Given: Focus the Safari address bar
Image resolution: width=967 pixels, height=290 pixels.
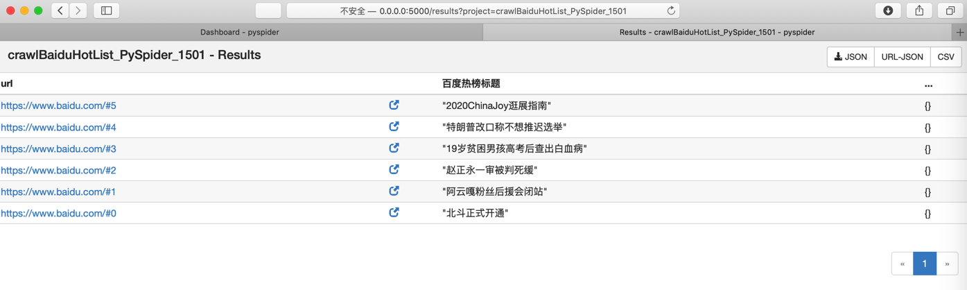Looking at the screenshot, I should click(x=483, y=10).
